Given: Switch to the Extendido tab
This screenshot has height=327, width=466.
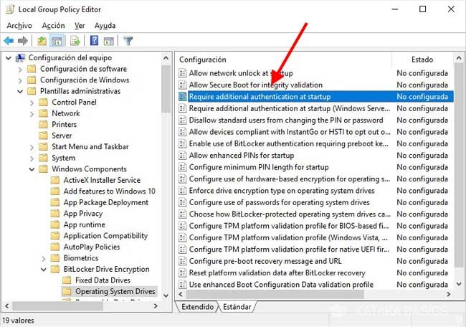Looking at the screenshot, I should 197,307.
